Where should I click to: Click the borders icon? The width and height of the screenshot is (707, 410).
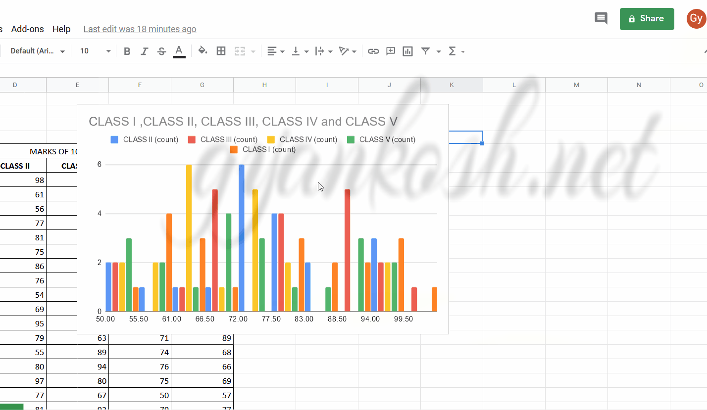pos(221,51)
